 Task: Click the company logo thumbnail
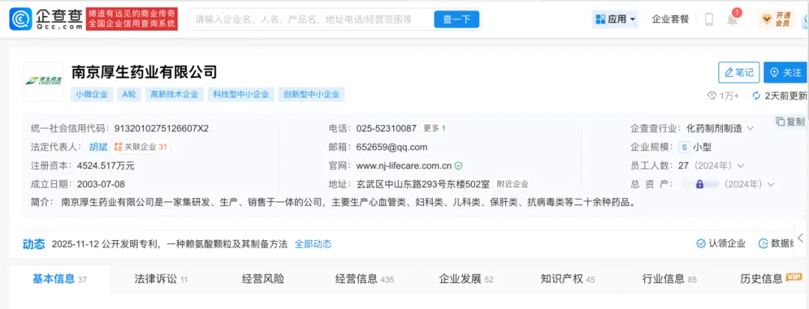[x=43, y=81]
